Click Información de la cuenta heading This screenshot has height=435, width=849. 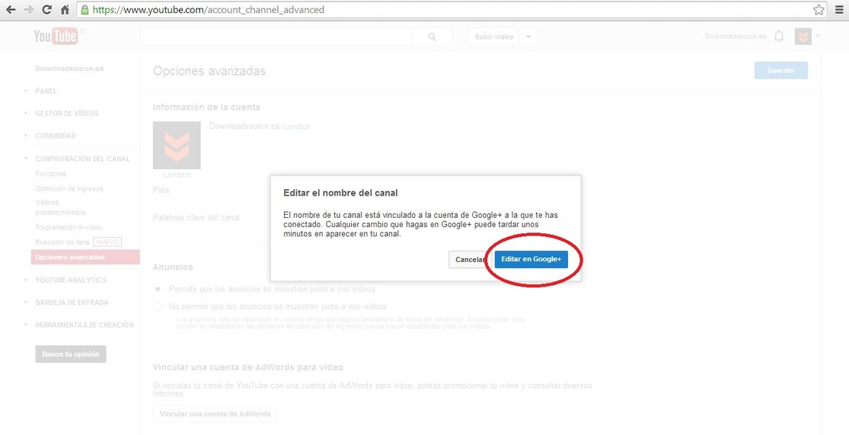[206, 107]
